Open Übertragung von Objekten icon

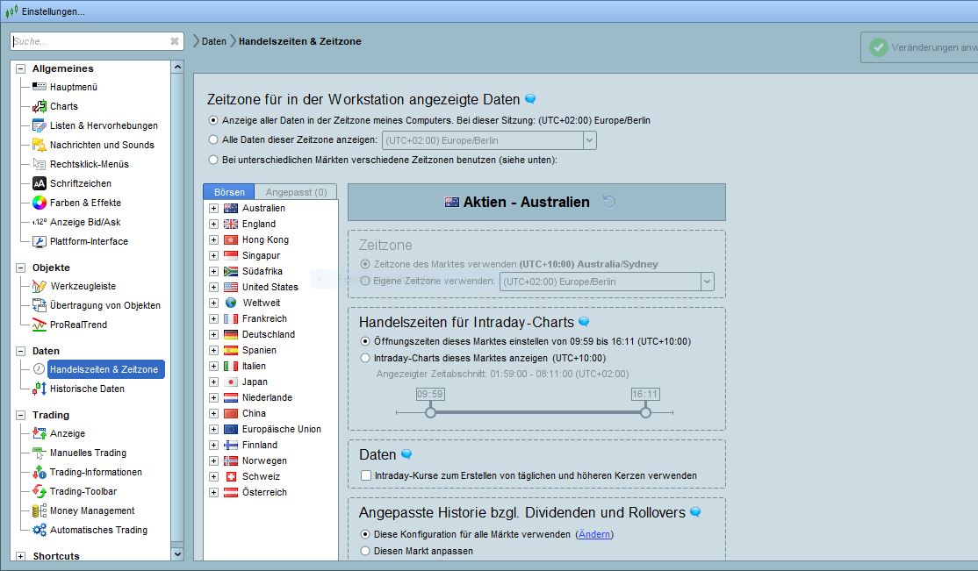point(40,305)
